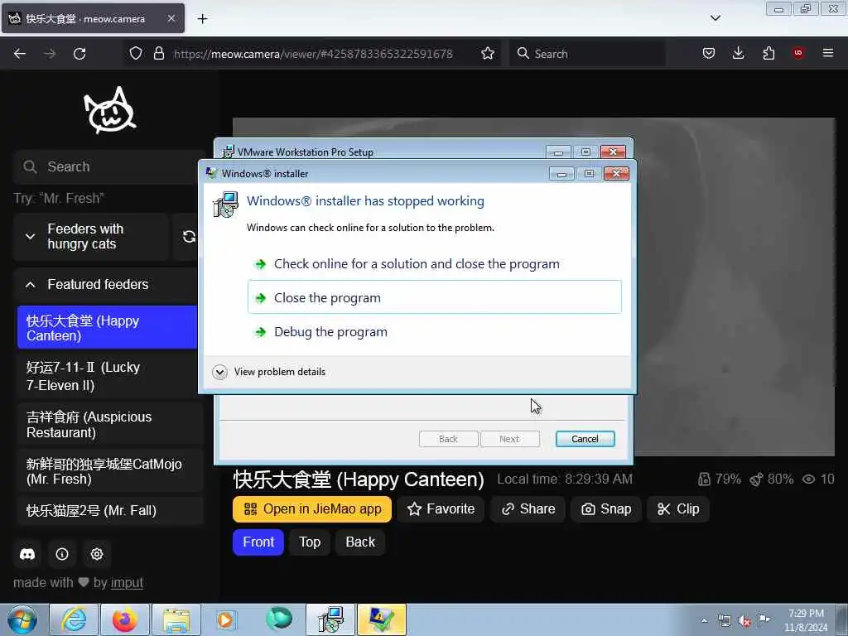
Task: Choose Debug the program option
Action: pyautogui.click(x=434, y=331)
